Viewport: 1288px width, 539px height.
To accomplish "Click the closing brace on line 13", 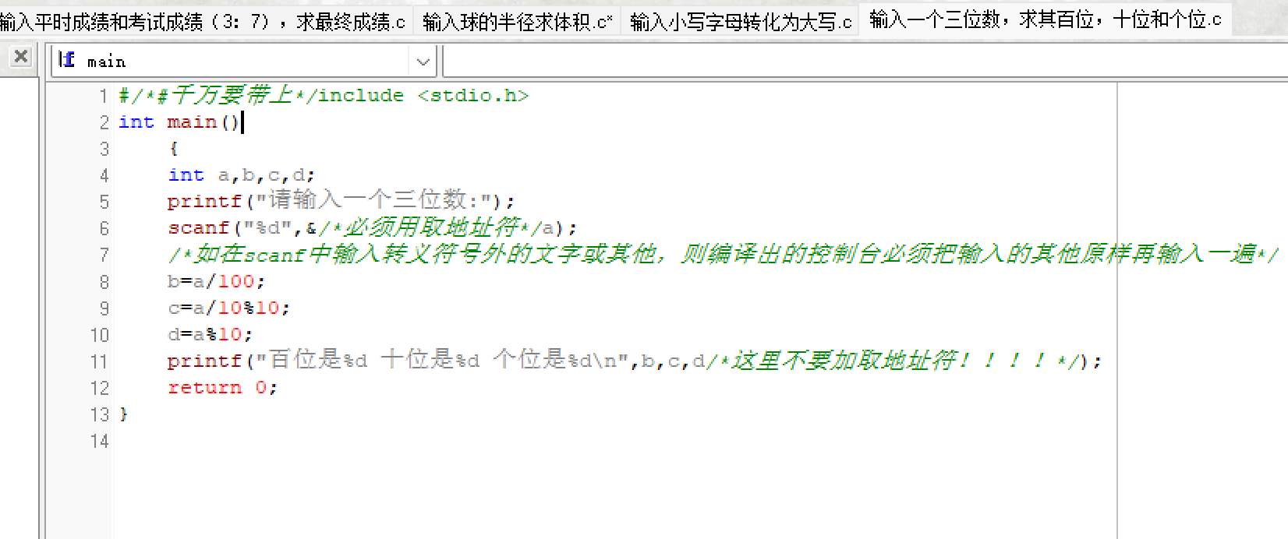I will click(x=123, y=414).
